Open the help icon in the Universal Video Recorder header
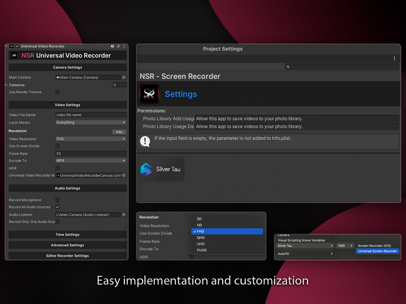406x304 pixels. (112, 46)
